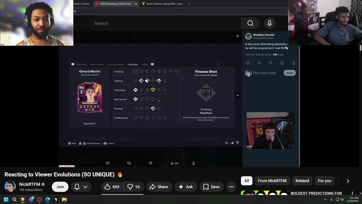362x204 pixels.
Task: Open the Ask AI feature
Action: click(186, 187)
